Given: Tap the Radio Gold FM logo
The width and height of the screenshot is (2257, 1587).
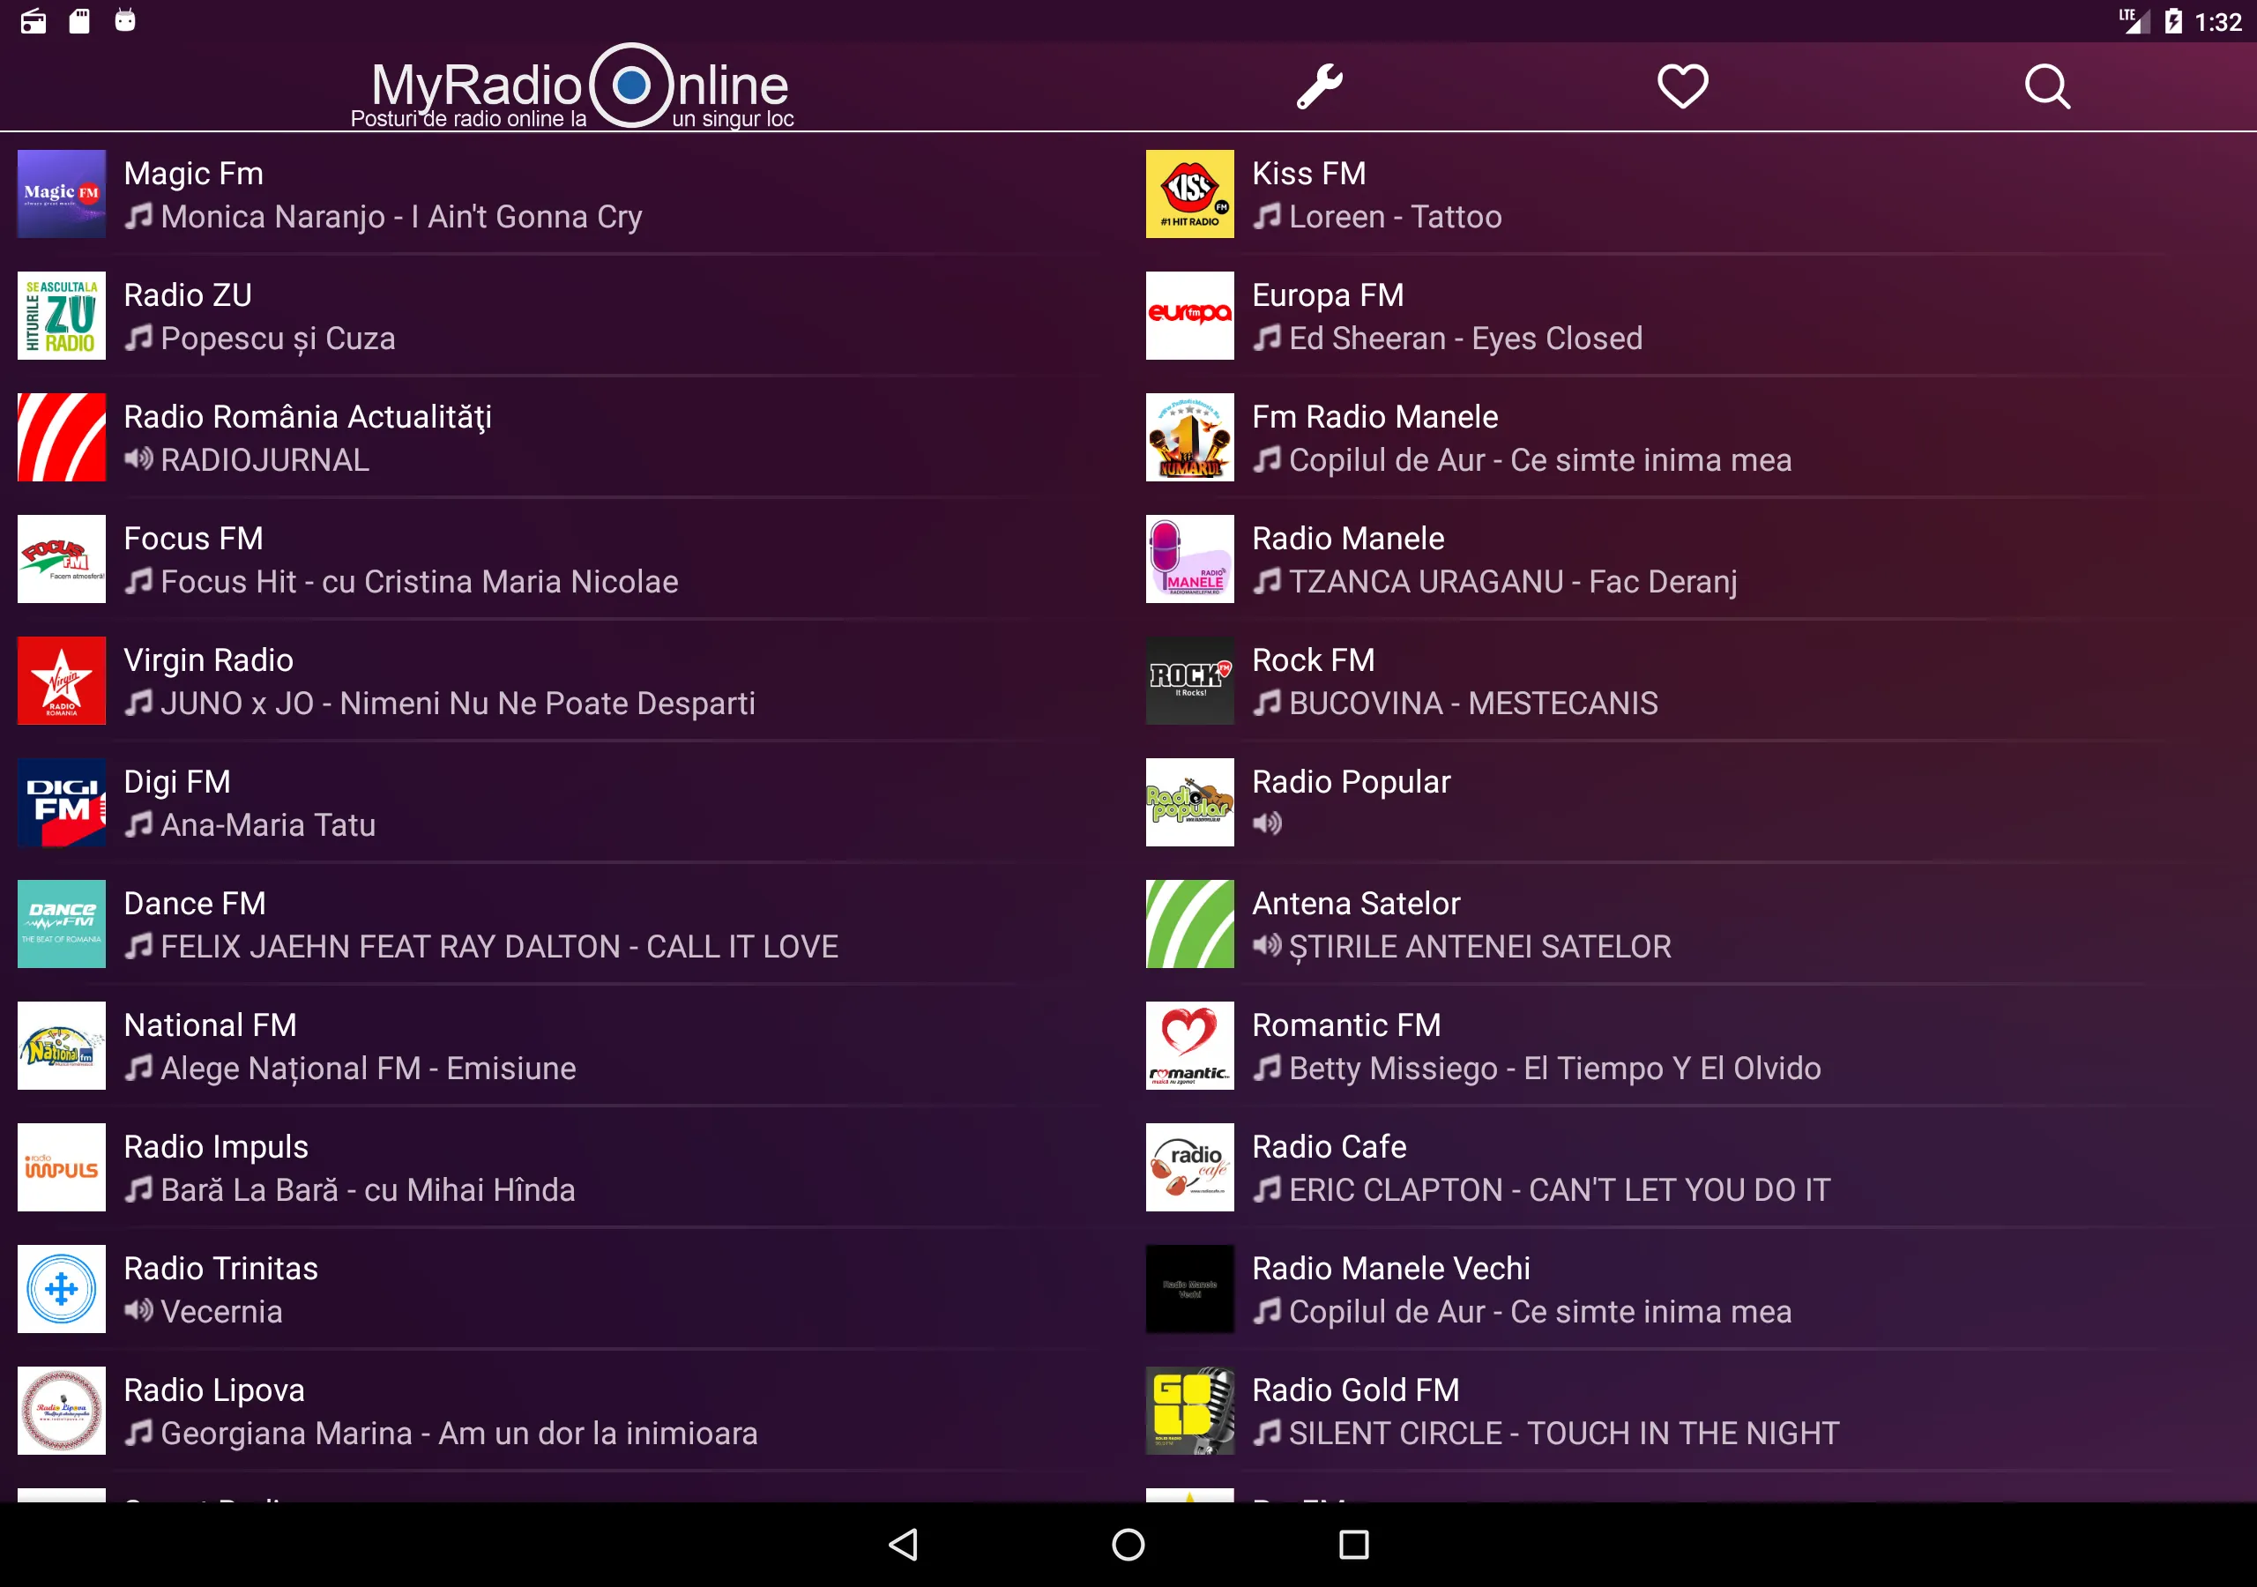Looking at the screenshot, I should 1189,1411.
